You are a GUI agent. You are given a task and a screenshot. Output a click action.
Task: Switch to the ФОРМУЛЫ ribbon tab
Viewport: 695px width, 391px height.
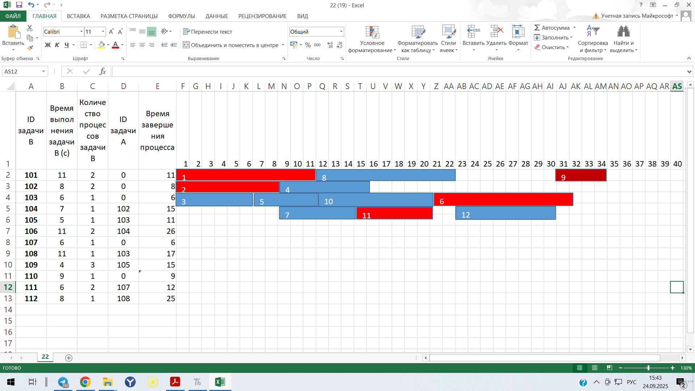pos(181,16)
